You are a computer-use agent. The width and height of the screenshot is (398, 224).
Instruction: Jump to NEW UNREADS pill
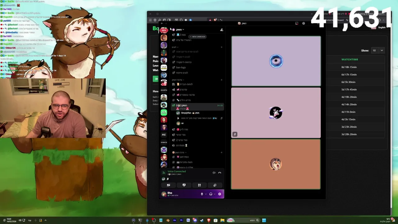tap(197, 37)
